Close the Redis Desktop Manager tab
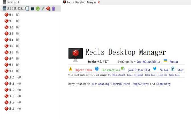Viewport: 191px width, 119px height. (99, 2)
